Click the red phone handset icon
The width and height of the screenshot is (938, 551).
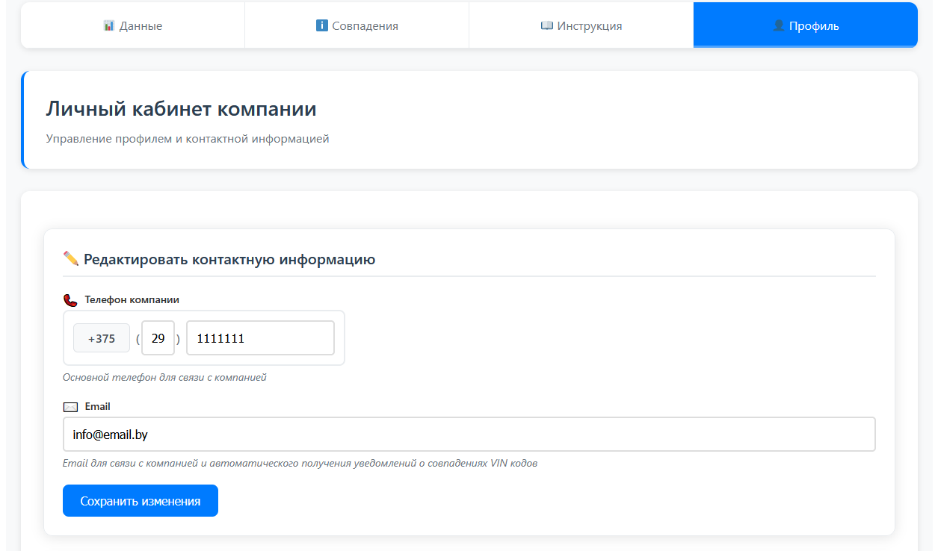click(70, 300)
